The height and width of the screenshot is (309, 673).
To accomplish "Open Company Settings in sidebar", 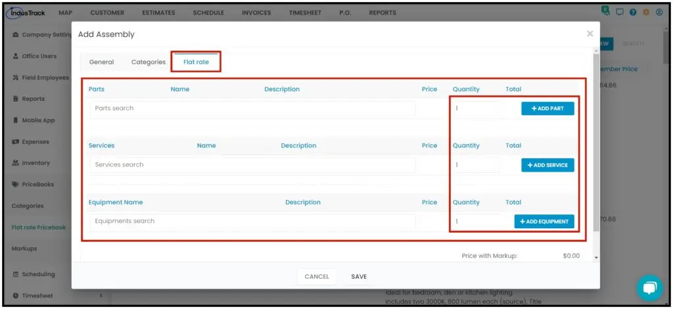I will [41, 35].
